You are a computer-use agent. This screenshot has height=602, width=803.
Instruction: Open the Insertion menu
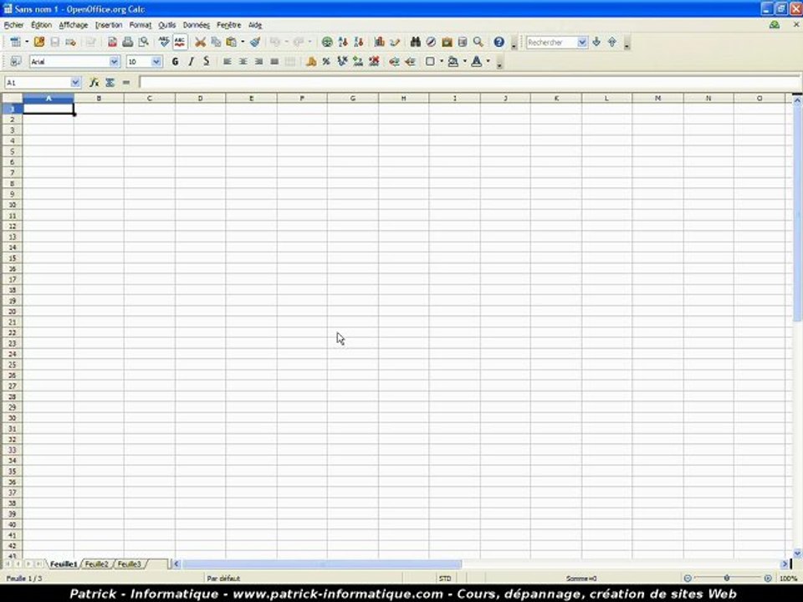(x=109, y=24)
